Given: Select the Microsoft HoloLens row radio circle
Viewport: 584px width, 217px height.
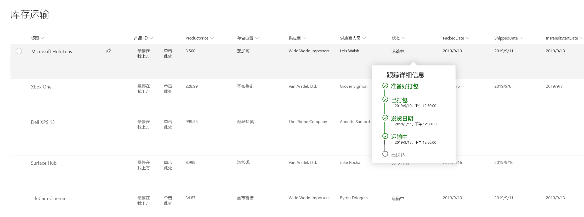Looking at the screenshot, I should pyautogui.click(x=19, y=51).
